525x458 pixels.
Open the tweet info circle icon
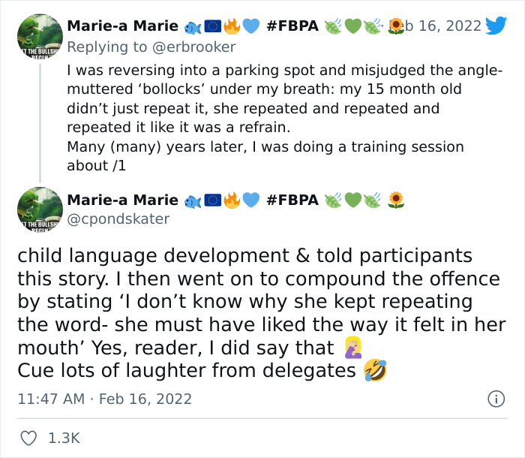click(x=496, y=399)
